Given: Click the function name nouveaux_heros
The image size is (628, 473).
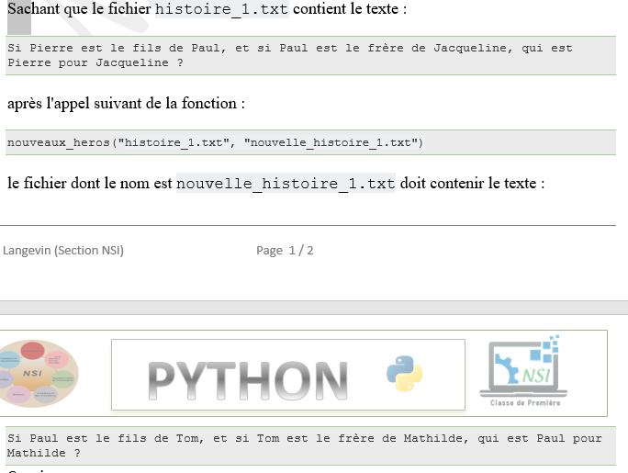Looking at the screenshot, I should coord(59,143).
